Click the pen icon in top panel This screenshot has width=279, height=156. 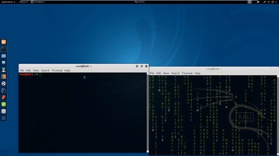coord(265,2)
